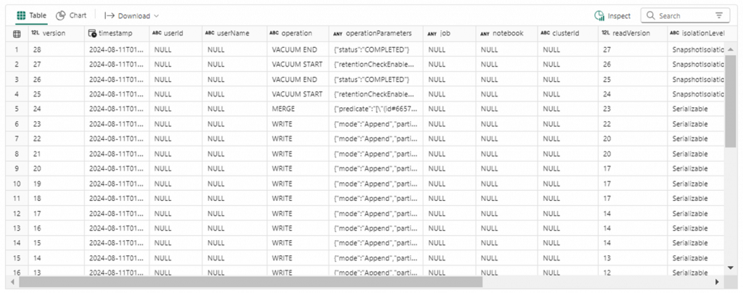Click the magnifier icon in Search
The width and height of the screenshot is (743, 293).
tap(650, 15)
